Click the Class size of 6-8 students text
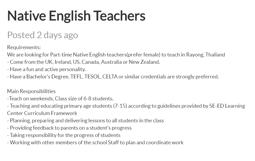Image resolution: width=255 pixels, height=161 pixels. (84, 99)
